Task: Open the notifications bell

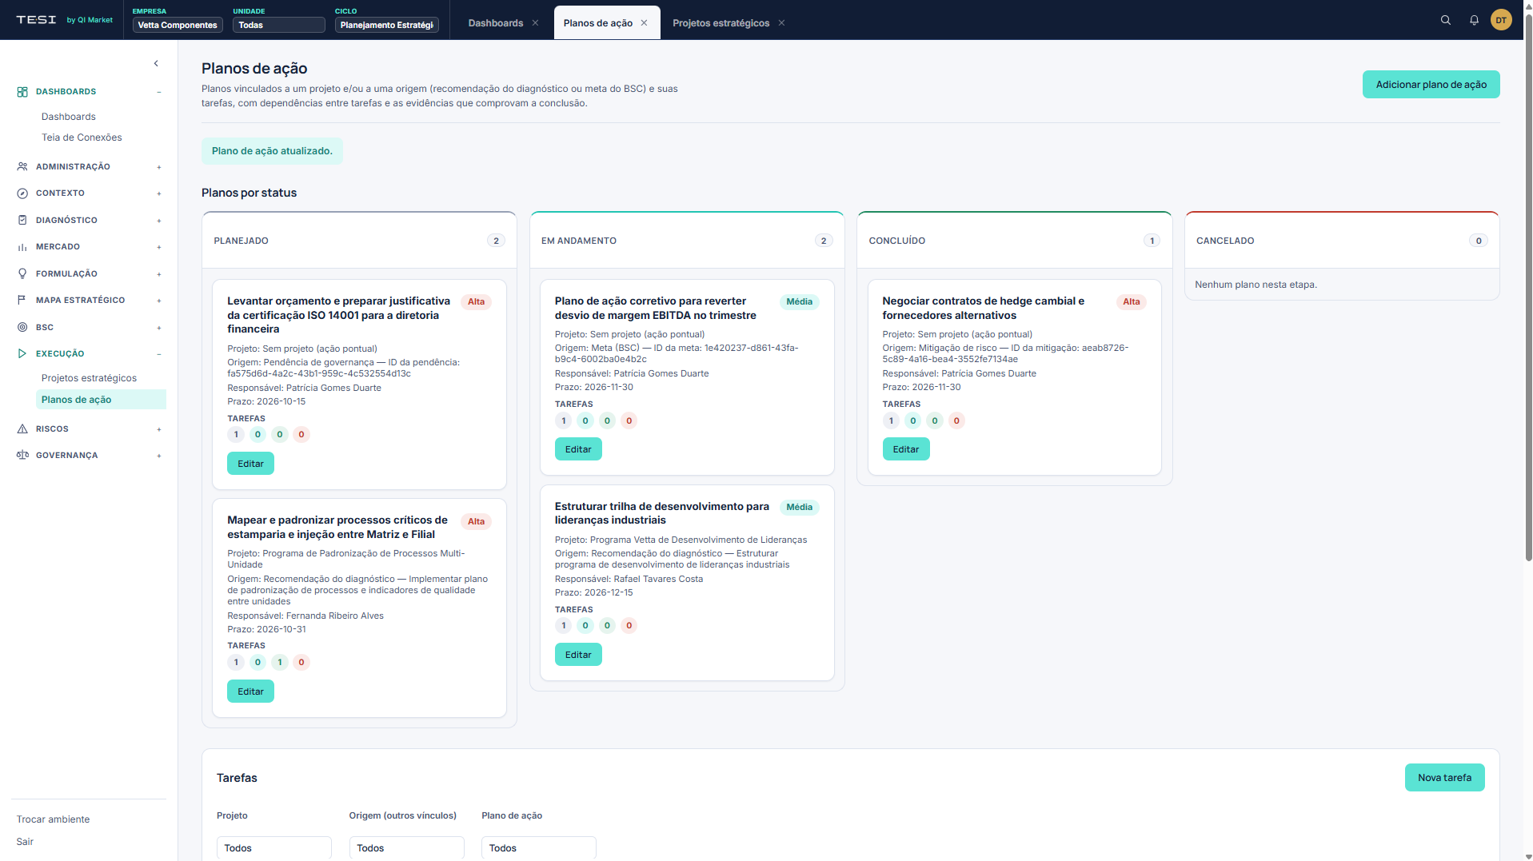Action: (1474, 21)
